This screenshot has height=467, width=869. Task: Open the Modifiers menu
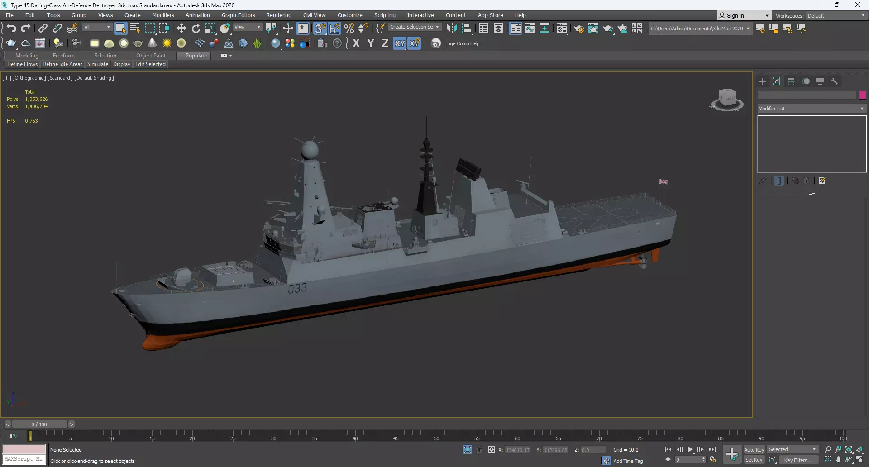click(163, 15)
